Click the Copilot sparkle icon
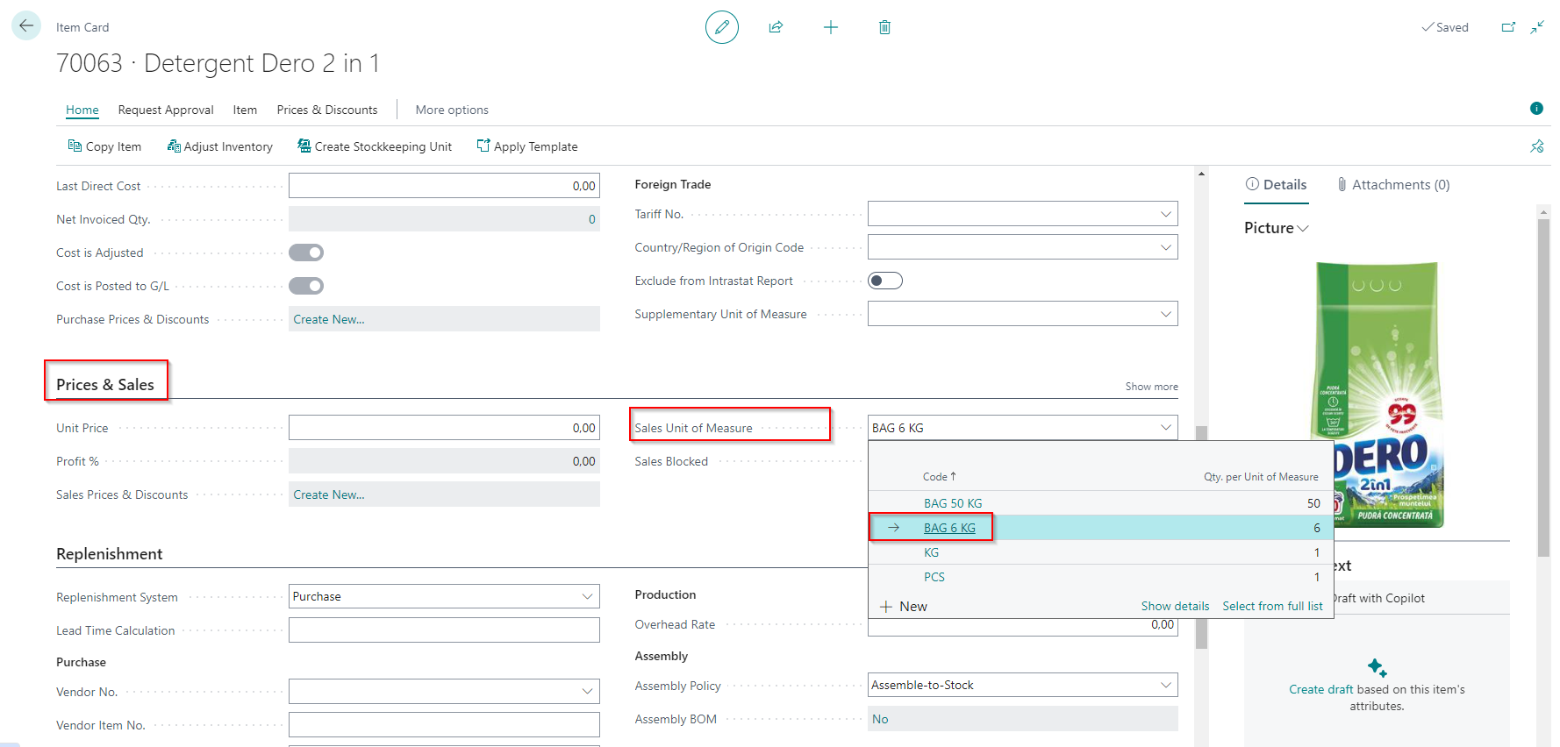The width and height of the screenshot is (1560, 747). click(1377, 668)
